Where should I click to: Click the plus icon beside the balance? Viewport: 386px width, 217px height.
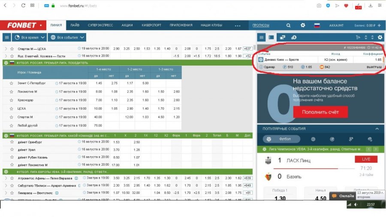379,25
